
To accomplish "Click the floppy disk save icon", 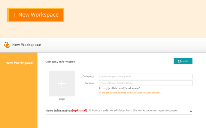I will click(x=179, y=61).
